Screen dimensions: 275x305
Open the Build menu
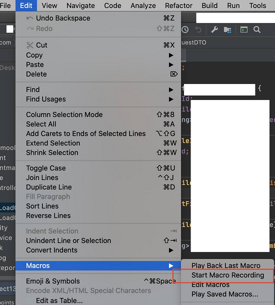pos(209,5)
